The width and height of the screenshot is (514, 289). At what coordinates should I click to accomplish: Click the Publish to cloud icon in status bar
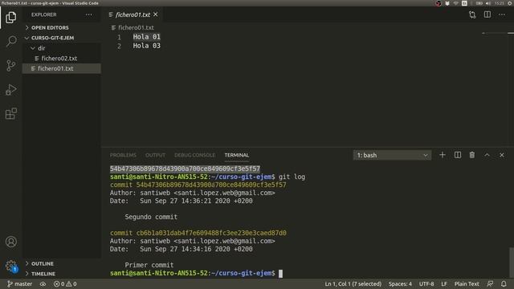click(x=43, y=284)
